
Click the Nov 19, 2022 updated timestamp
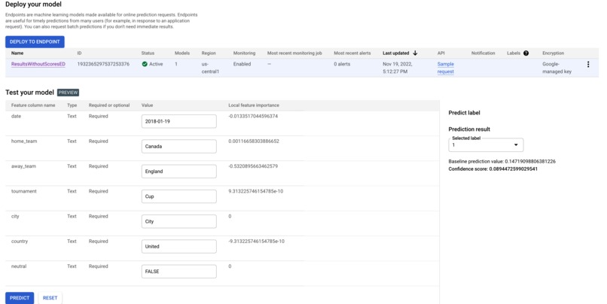click(398, 68)
